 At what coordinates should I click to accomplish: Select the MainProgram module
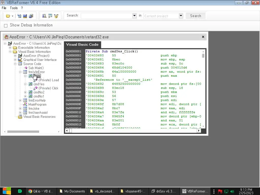(x=37, y=104)
